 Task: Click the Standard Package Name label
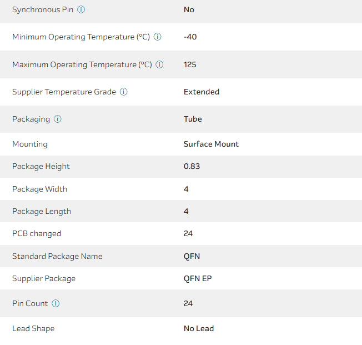(x=57, y=256)
